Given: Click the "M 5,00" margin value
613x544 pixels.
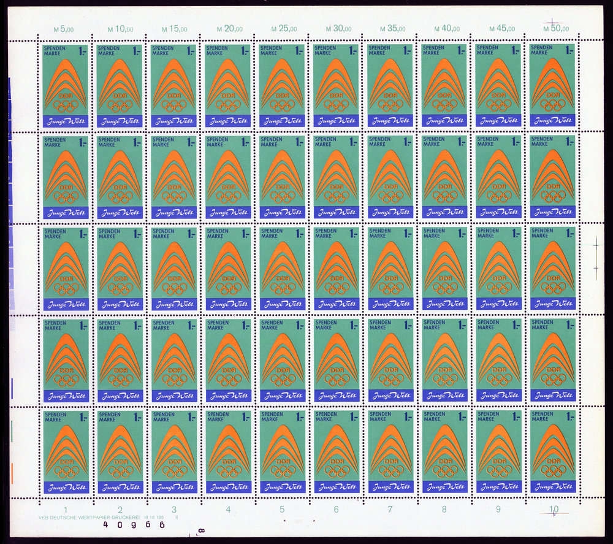Looking at the screenshot, I should 63,29.
